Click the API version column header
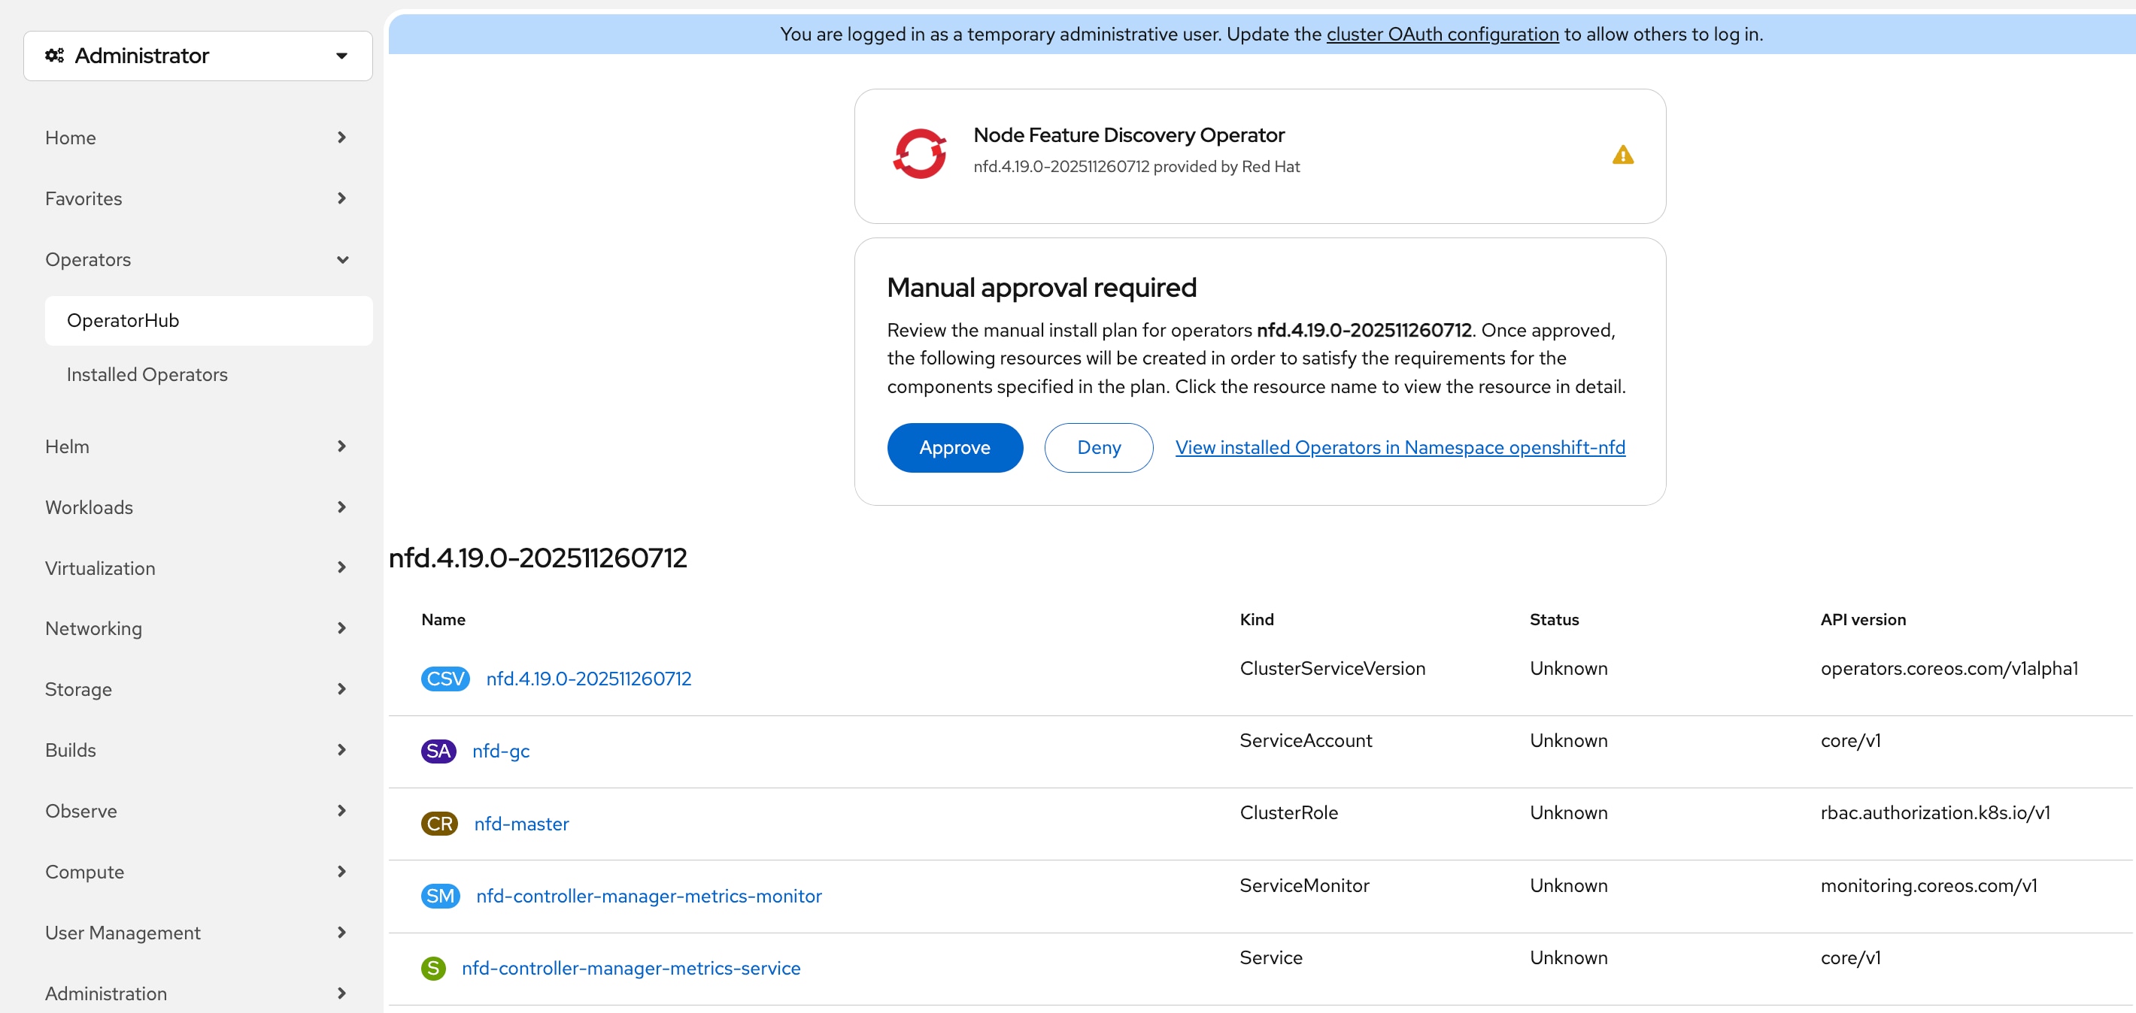Viewport: 2136px width, 1013px height. coord(1863,619)
